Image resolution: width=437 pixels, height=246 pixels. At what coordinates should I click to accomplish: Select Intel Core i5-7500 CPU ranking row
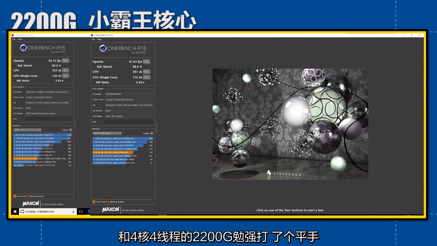[x=43, y=155]
